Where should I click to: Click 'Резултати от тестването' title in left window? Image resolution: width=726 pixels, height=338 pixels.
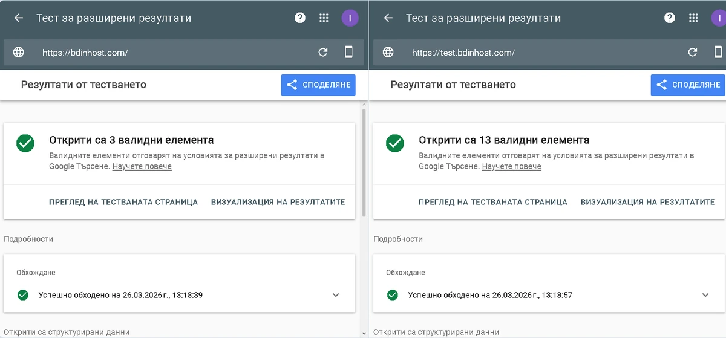click(83, 85)
